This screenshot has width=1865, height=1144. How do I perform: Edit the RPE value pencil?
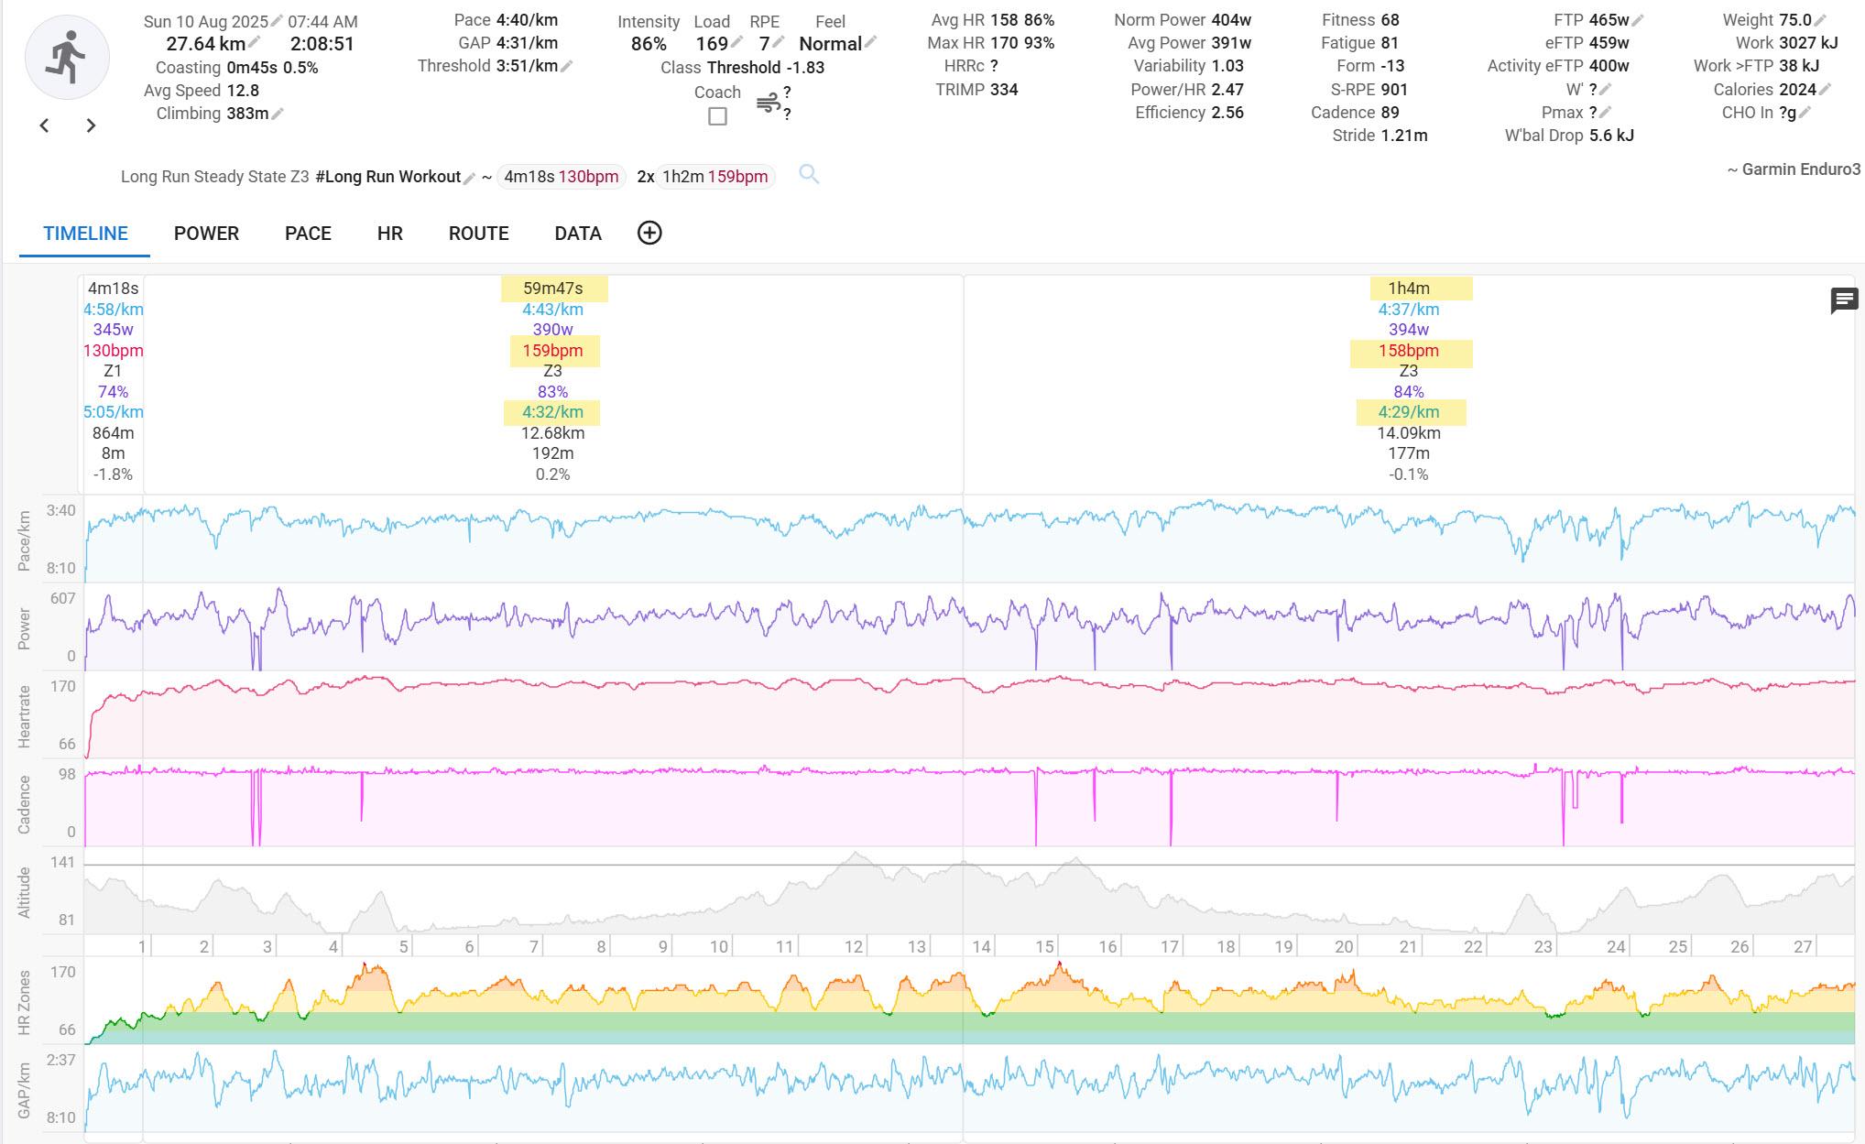(x=778, y=42)
